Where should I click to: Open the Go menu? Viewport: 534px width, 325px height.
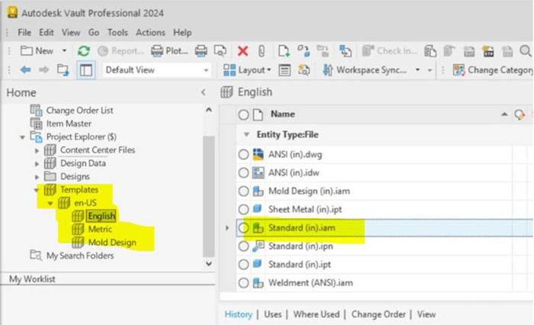tap(94, 32)
